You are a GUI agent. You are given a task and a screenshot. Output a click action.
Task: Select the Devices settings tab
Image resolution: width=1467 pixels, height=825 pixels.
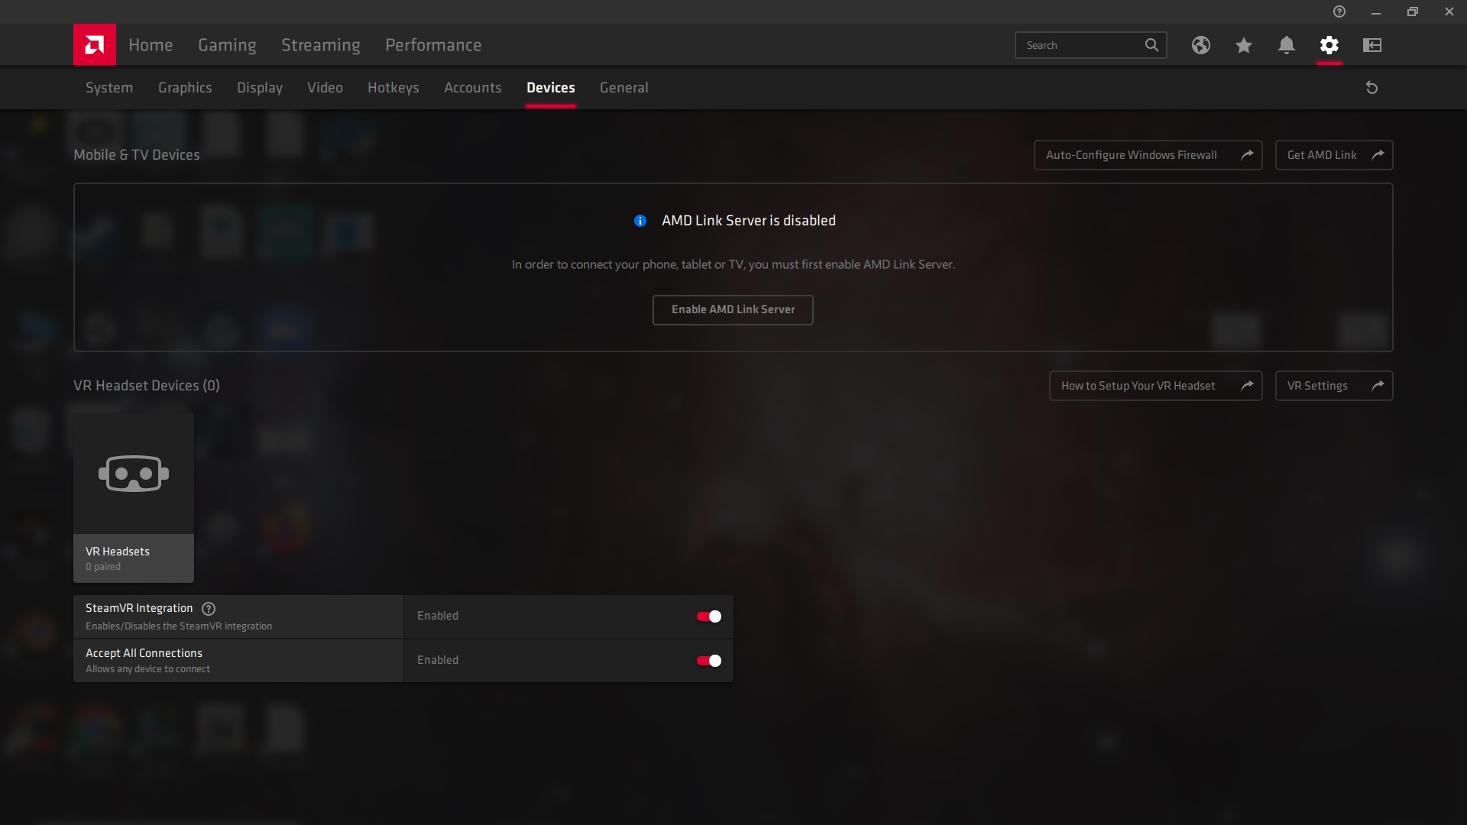click(550, 88)
